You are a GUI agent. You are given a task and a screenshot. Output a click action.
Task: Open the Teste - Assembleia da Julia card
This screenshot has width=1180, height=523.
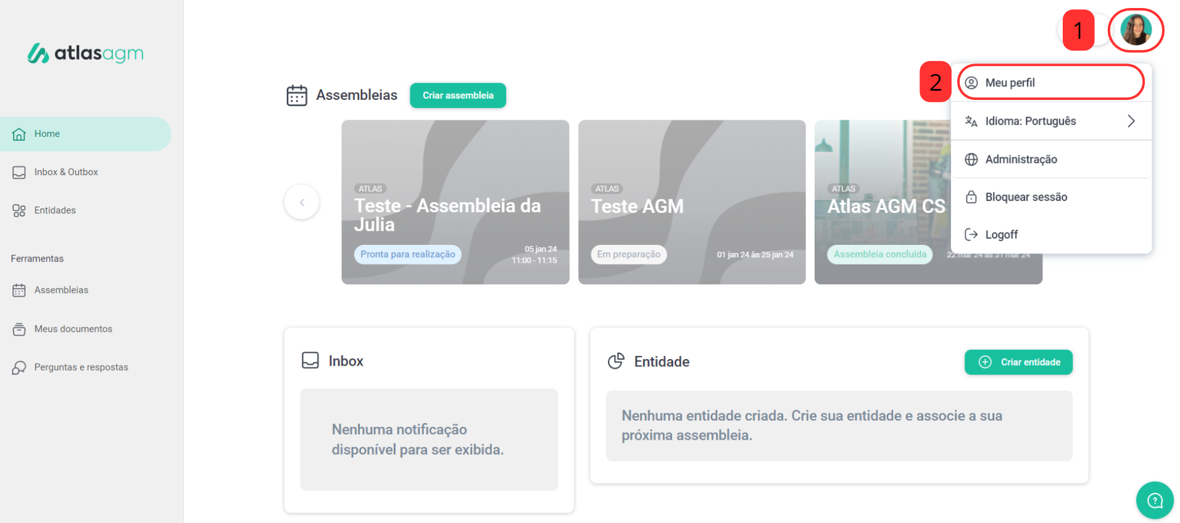455,202
